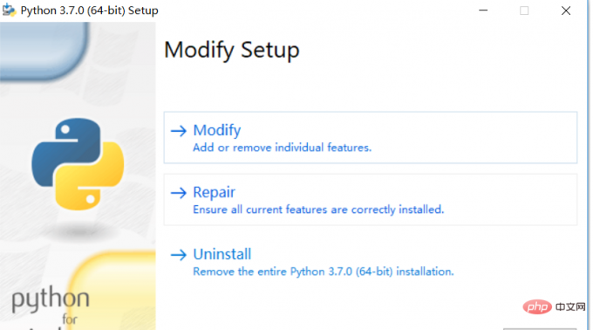Image resolution: width=593 pixels, height=330 pixels.
Task: Click the disabled maximize window button
Action: coord(524,10)
